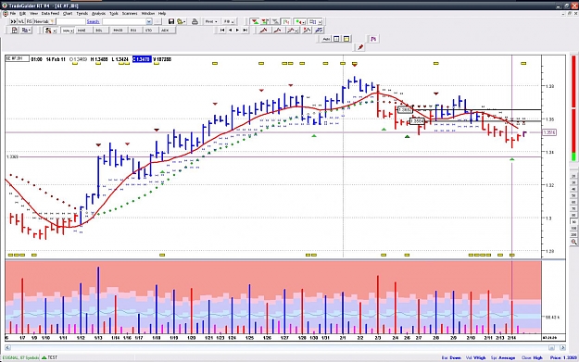Open the person figure icon dropdown
579x362 pixels.
[x=50, y=31]
